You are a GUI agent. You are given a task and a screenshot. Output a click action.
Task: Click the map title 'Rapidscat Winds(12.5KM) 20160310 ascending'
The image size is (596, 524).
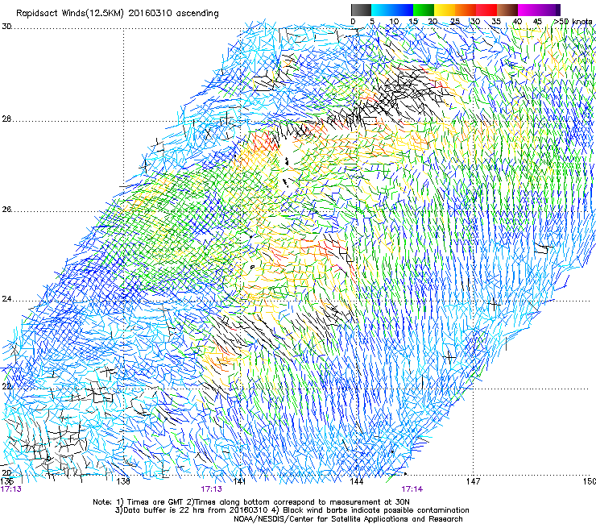pos(118,14)
